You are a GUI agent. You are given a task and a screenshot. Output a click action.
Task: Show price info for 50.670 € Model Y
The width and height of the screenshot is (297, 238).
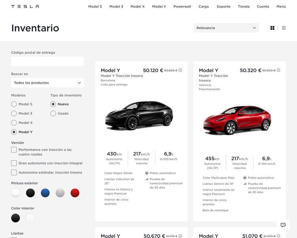point(180,236)
